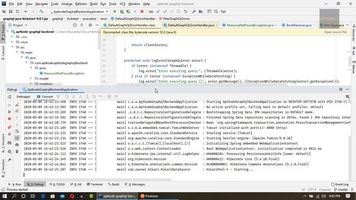The image size is (356, 200).
Task: Open the Terminal tool window
Action: 95,184
